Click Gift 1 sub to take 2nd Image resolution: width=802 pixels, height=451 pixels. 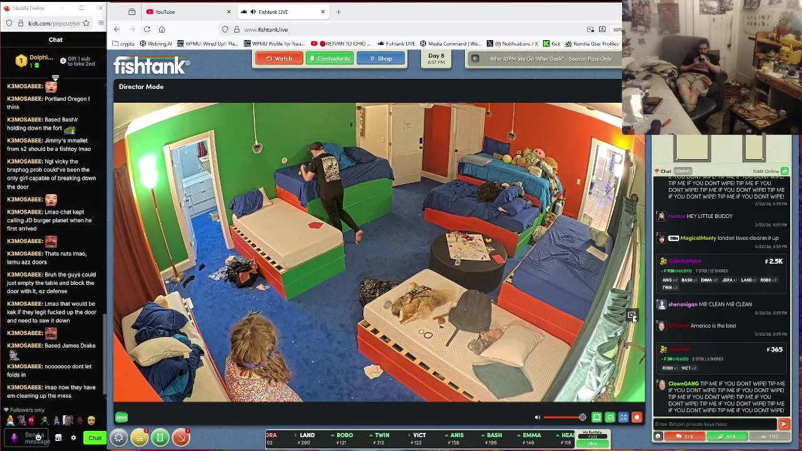(x=78, y=61)
